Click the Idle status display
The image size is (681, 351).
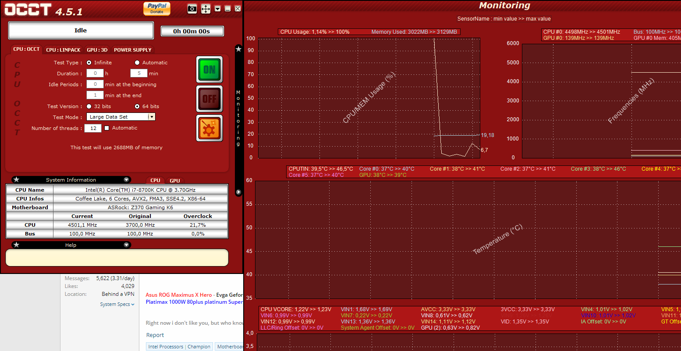click(x=81, y=31)
